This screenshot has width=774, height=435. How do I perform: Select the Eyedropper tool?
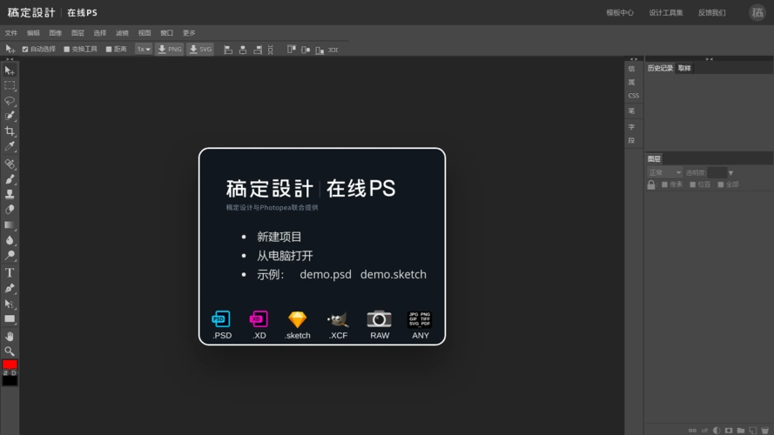(x=10, y=146)
